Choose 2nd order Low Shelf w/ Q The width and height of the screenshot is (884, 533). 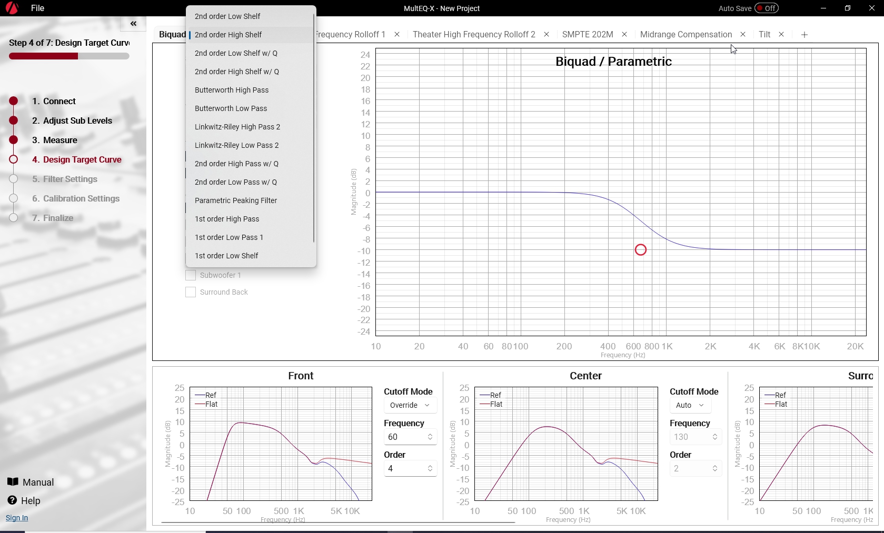250,53
